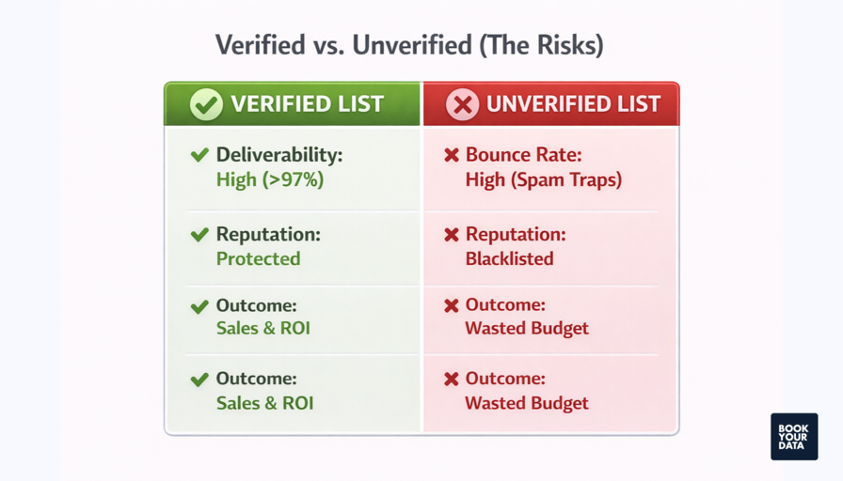Click the red X beside Reputation Blacklisted
Image resolution: width=843 pixels, height=481 pixels.
(x=452, y=235)
